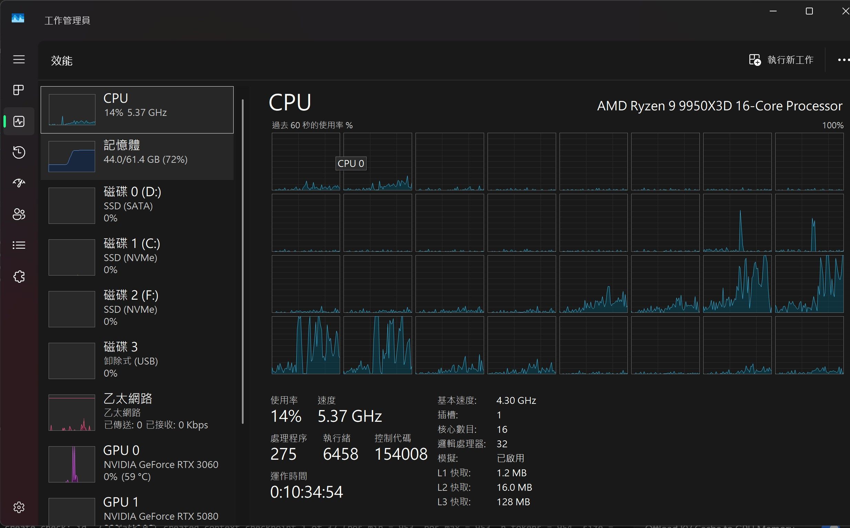Select 磁碟 1 (C:) NVMe SSD item
Screen dimensions: 850x528
pos(137,257)
